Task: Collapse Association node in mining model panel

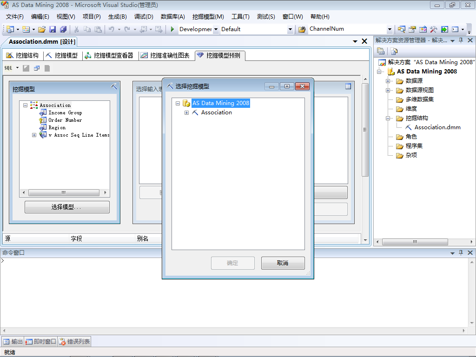Action: click(26, 106)
